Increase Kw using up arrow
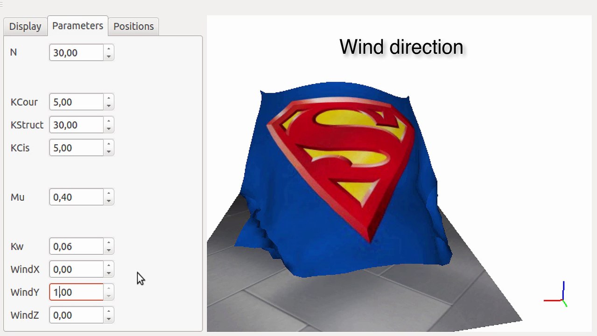Viewport: 597px width, 336px height. coord(108,242)
